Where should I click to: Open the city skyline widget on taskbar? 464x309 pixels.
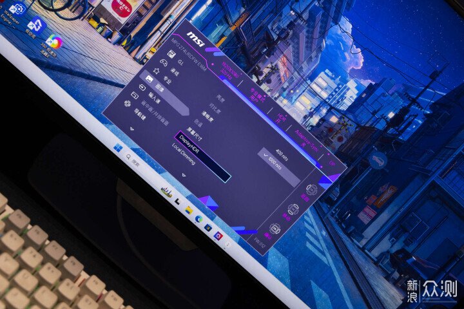click(x=167, y=192)
